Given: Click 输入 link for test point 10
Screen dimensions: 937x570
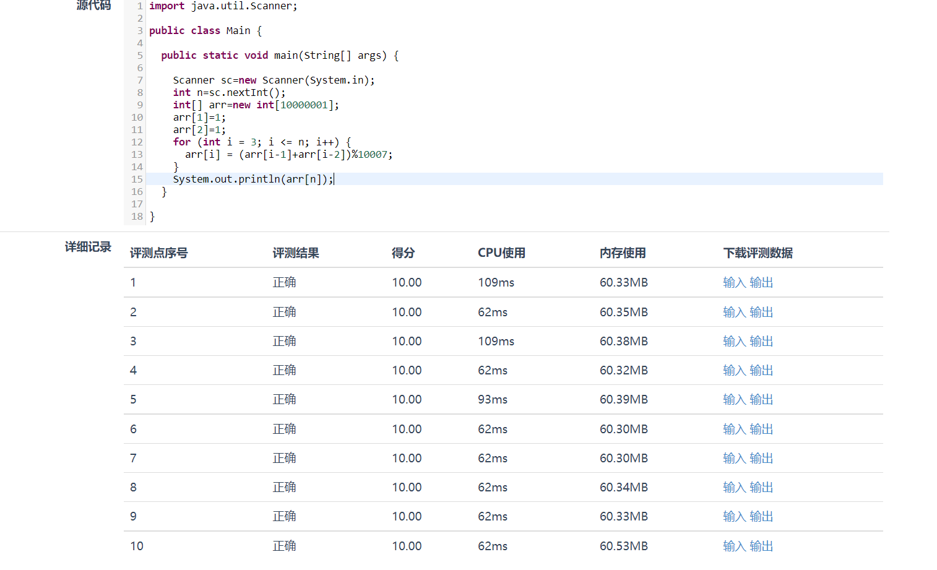Looking at the screenshot, I should click(734, 546).
